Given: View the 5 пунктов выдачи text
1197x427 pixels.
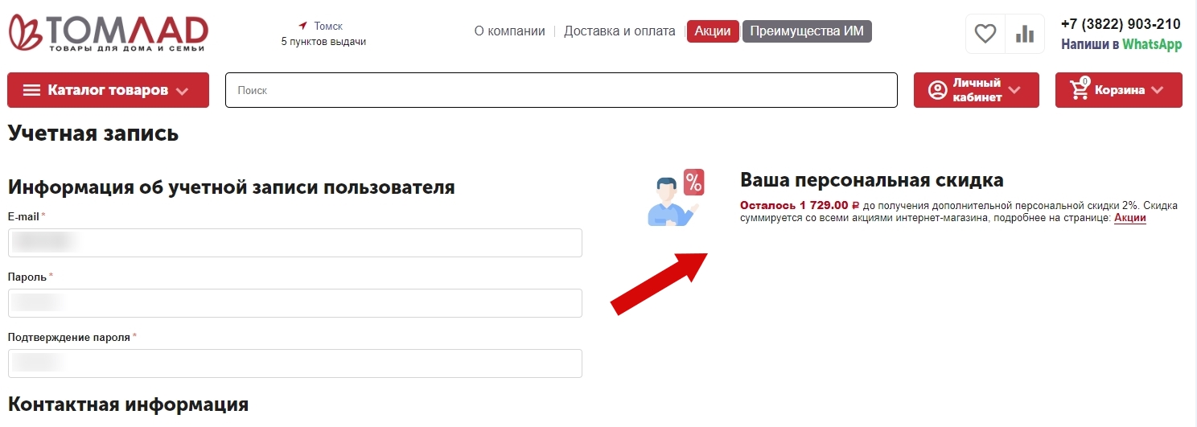Looking at the screenshot, I should pos(323,42).
